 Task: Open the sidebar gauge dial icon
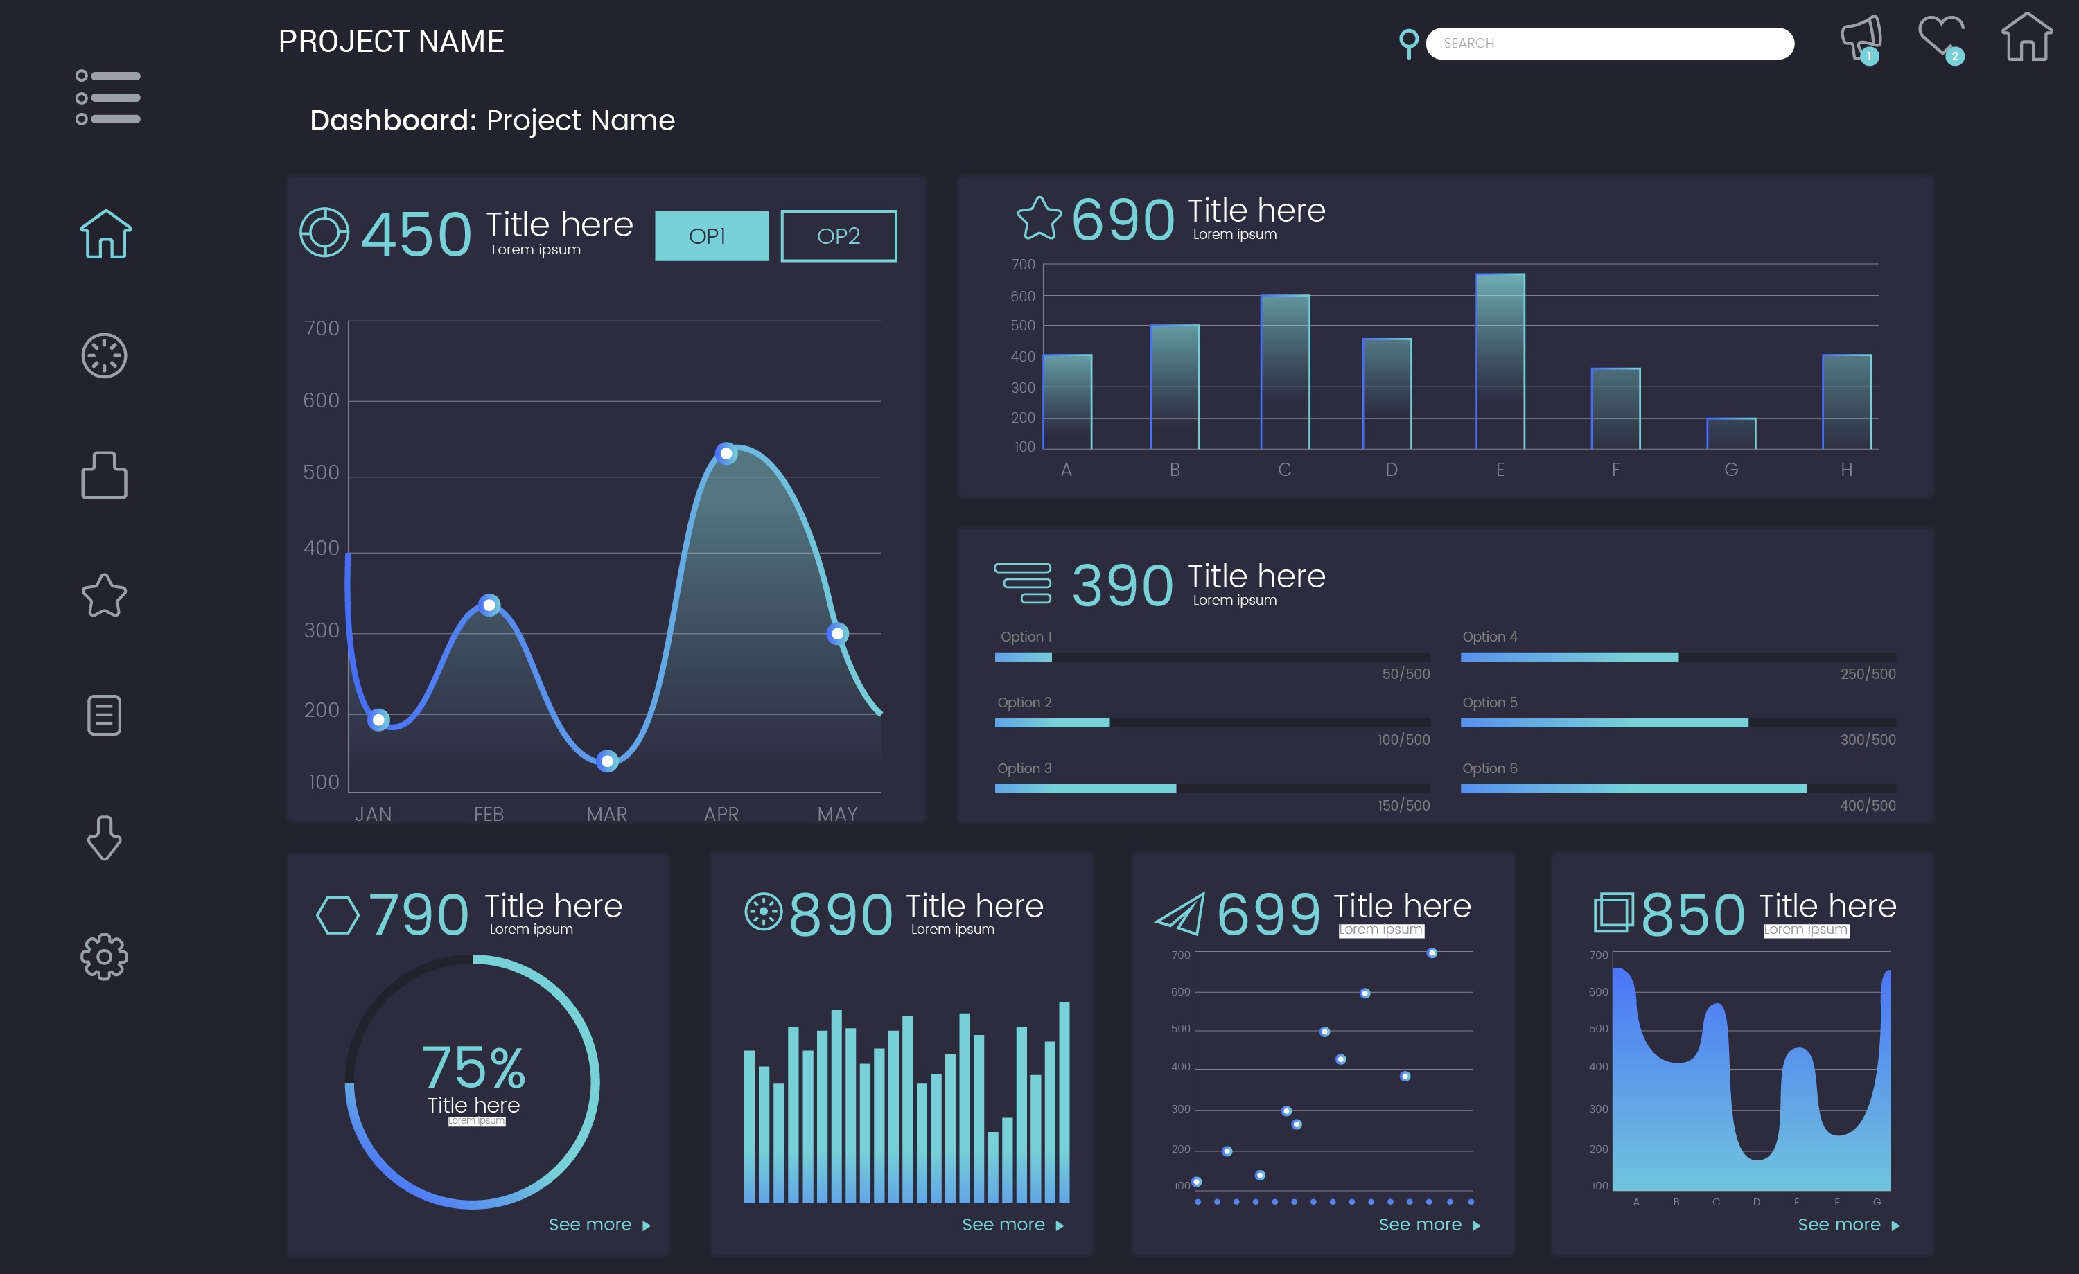tap(105, 356)
